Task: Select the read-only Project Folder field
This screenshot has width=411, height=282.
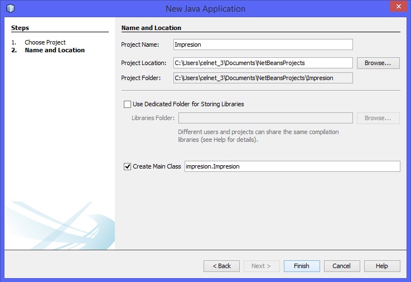Action: pyautogui.click(x=263, y=78)
